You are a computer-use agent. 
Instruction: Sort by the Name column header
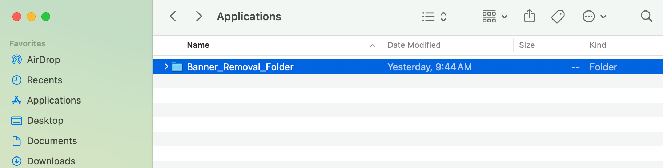tap(198, 45)
